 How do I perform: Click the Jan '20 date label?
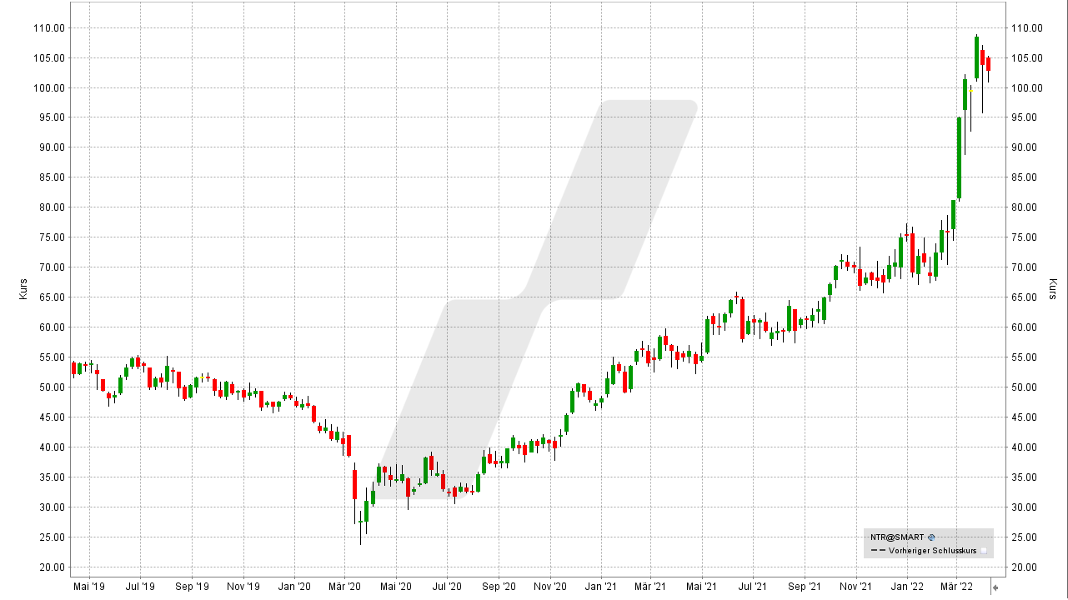tap(293, 587)
